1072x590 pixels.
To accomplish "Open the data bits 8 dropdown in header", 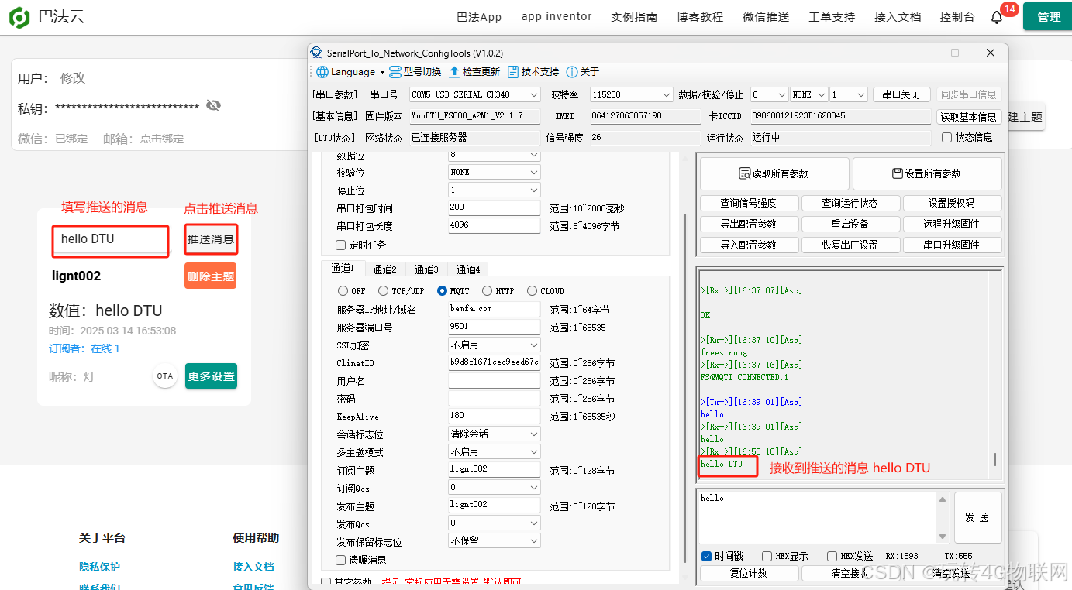I will tap(769, 94).
